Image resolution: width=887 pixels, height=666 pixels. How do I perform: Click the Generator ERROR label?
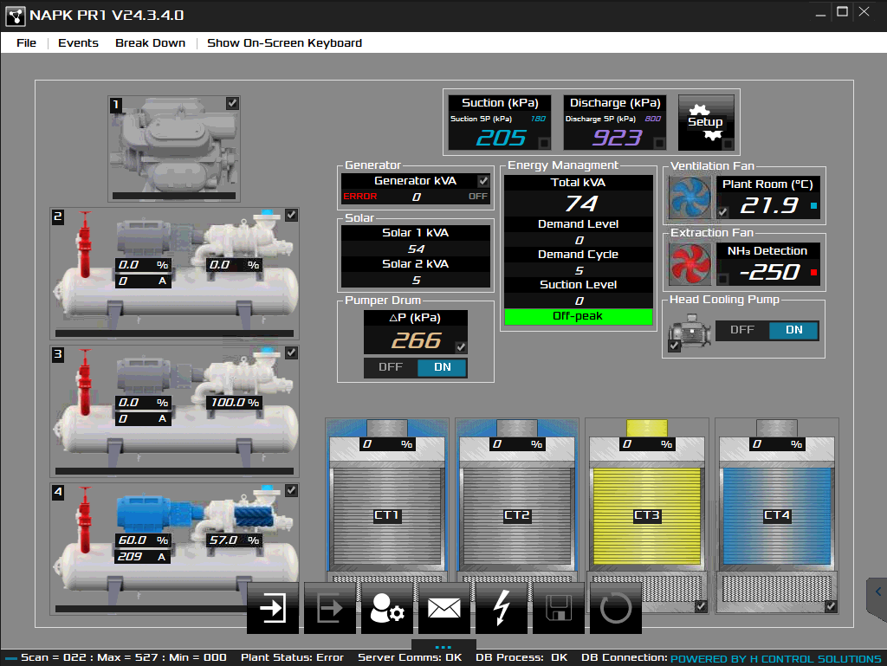[x=359, y=197]
